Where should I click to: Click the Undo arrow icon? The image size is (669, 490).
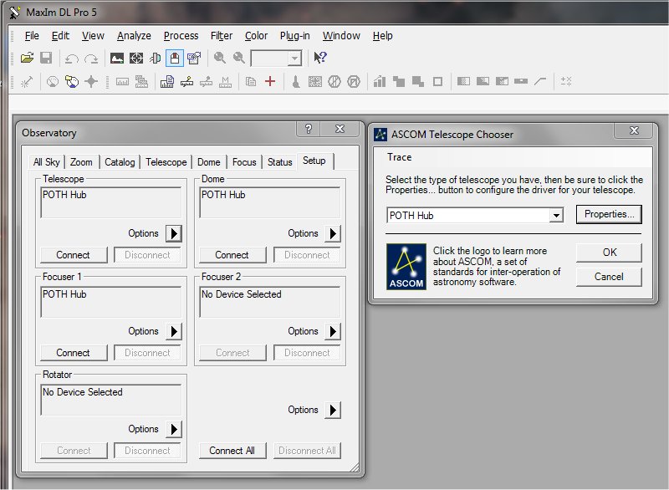[72, 58]
